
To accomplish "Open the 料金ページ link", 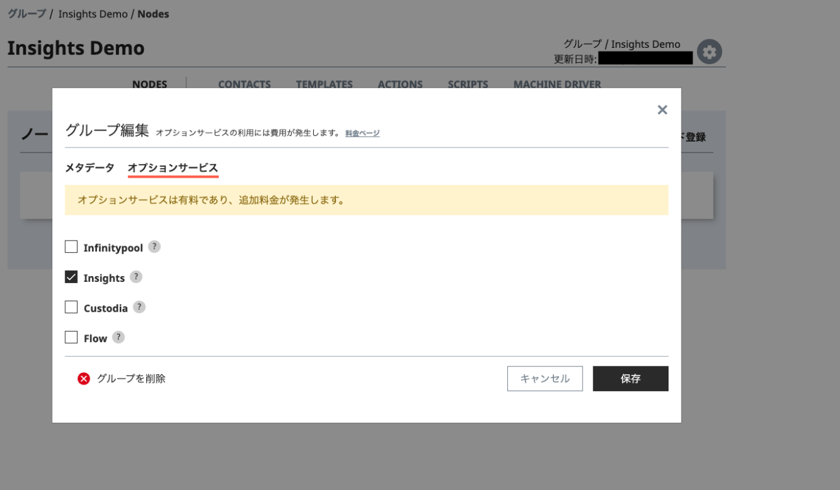I will (x=362, y=133).
